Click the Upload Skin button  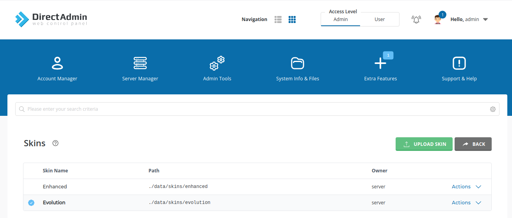[424, 144]
